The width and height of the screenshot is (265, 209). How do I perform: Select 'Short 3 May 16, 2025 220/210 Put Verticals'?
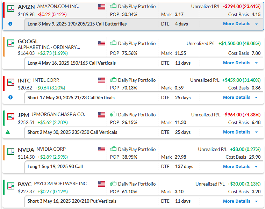pyautogui.click(x=72, y=201)
